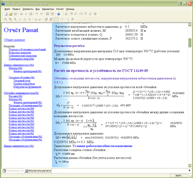Open the Период собственных колебаний link
Image resolution: width=193 pixels, height=178 pixels.
click(27, 49)
